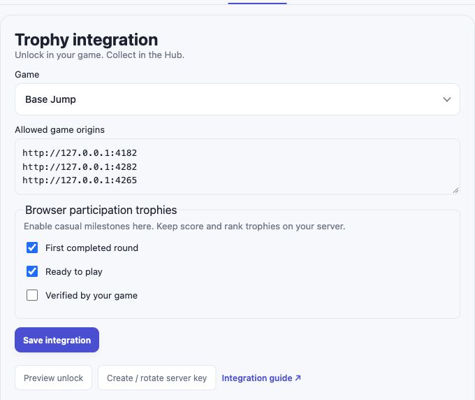Click the Allowed game origins text area
475x400 pixels.
click(237, 167)
